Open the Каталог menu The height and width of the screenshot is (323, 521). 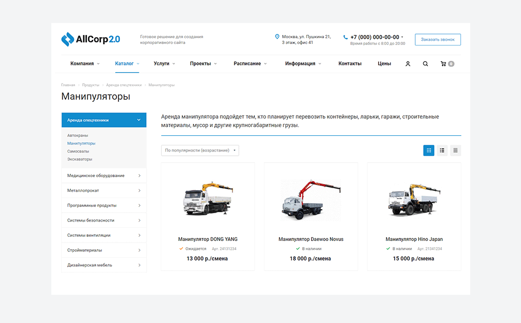tap(124, 64)
